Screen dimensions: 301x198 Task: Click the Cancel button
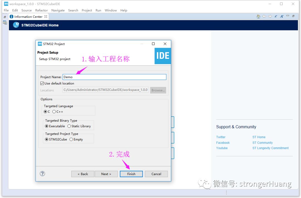[x=156, y=174]
